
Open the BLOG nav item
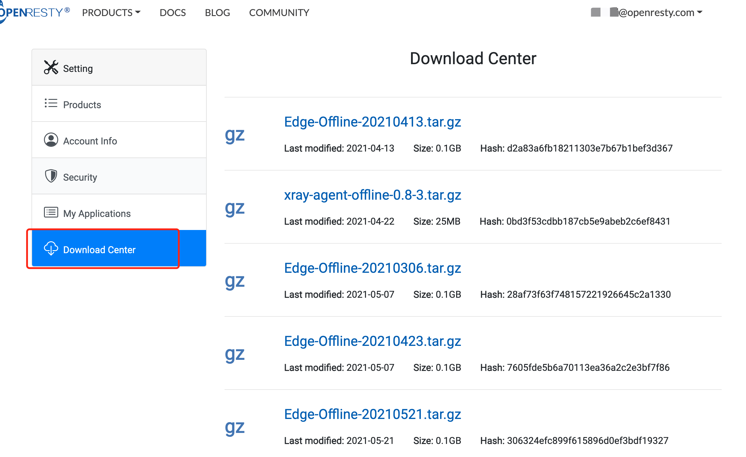(217, 12)
